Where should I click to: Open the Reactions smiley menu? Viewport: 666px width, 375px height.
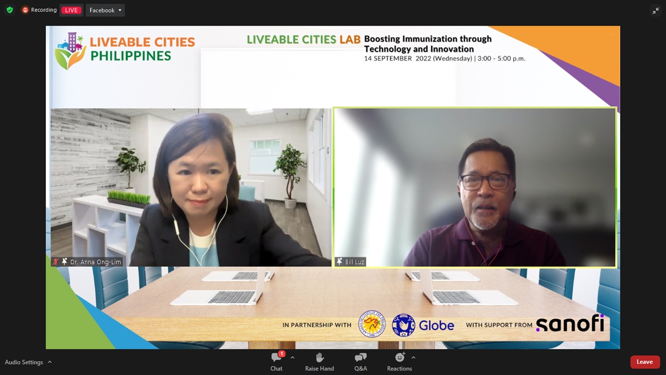point(399,361)
